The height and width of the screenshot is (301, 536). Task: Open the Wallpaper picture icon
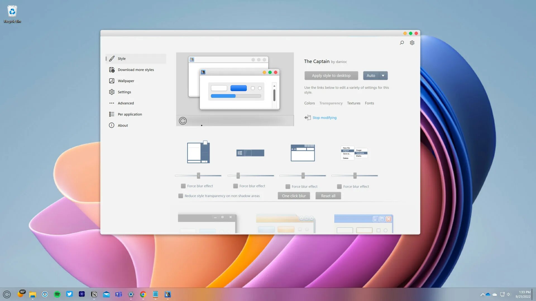tap(112, 81)
